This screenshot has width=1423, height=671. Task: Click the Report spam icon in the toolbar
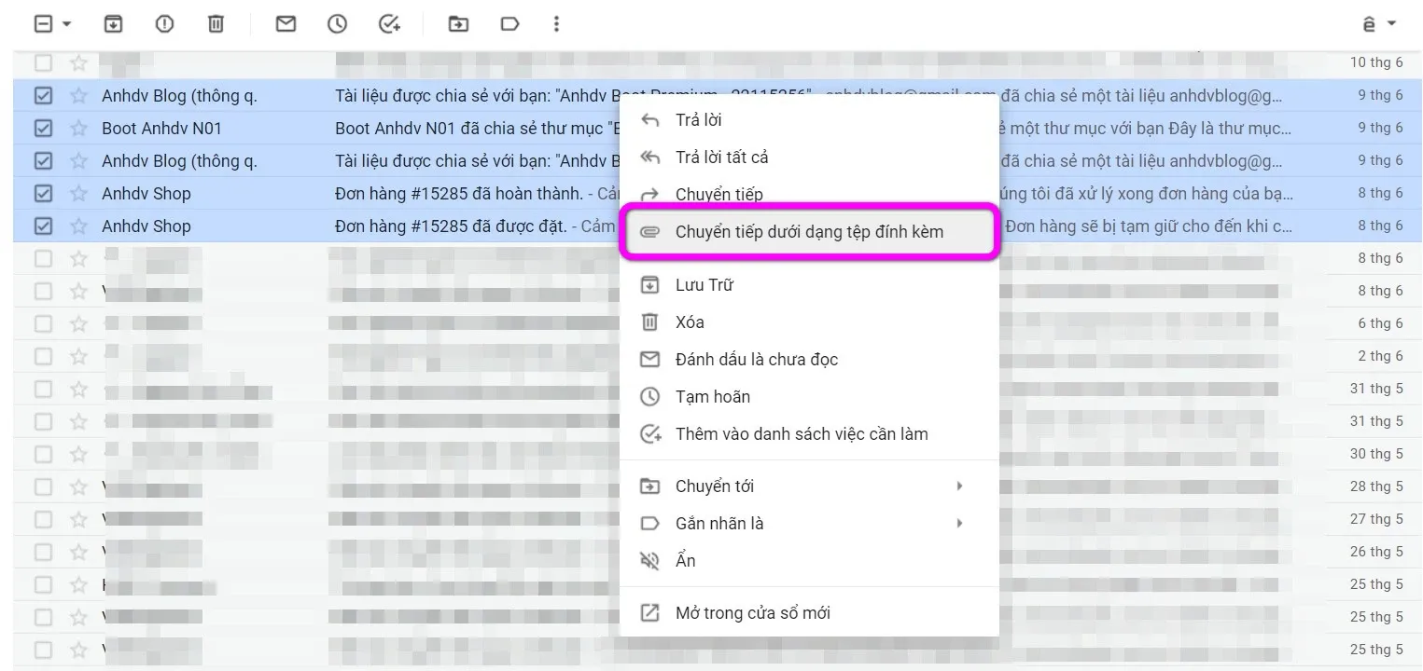164,24
